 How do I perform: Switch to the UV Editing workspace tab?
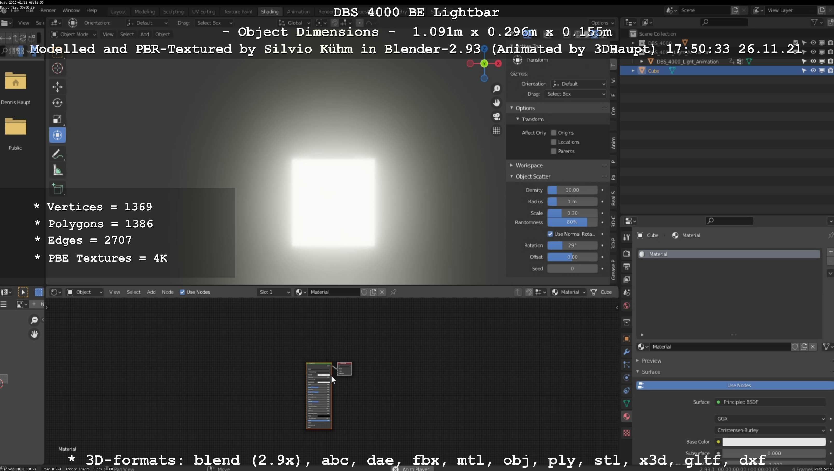(x=203, y=12)
